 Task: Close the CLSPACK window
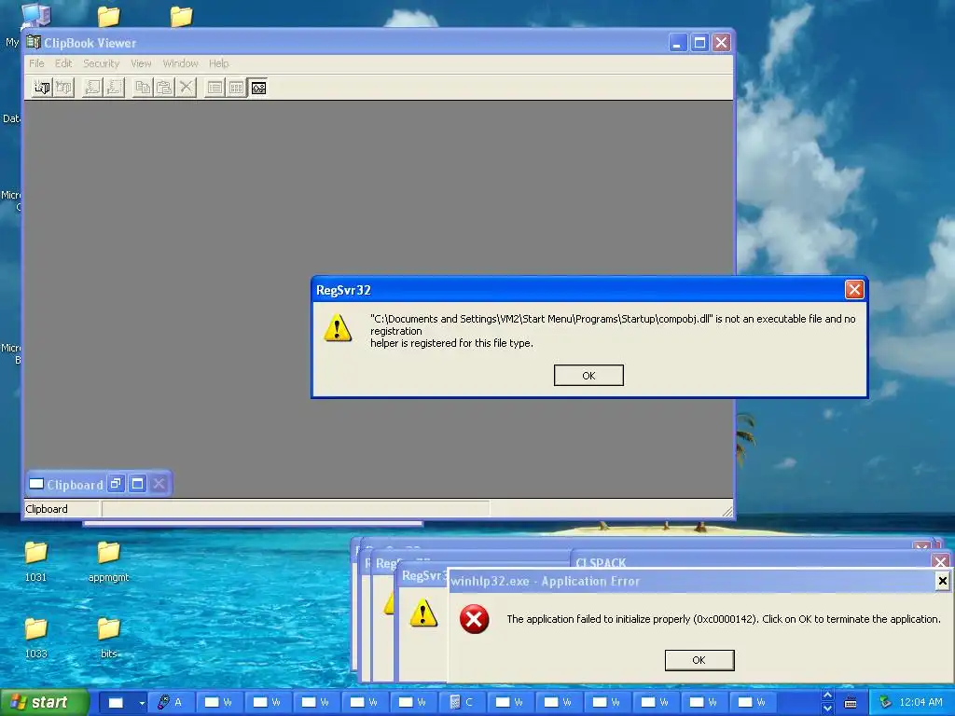940,561
